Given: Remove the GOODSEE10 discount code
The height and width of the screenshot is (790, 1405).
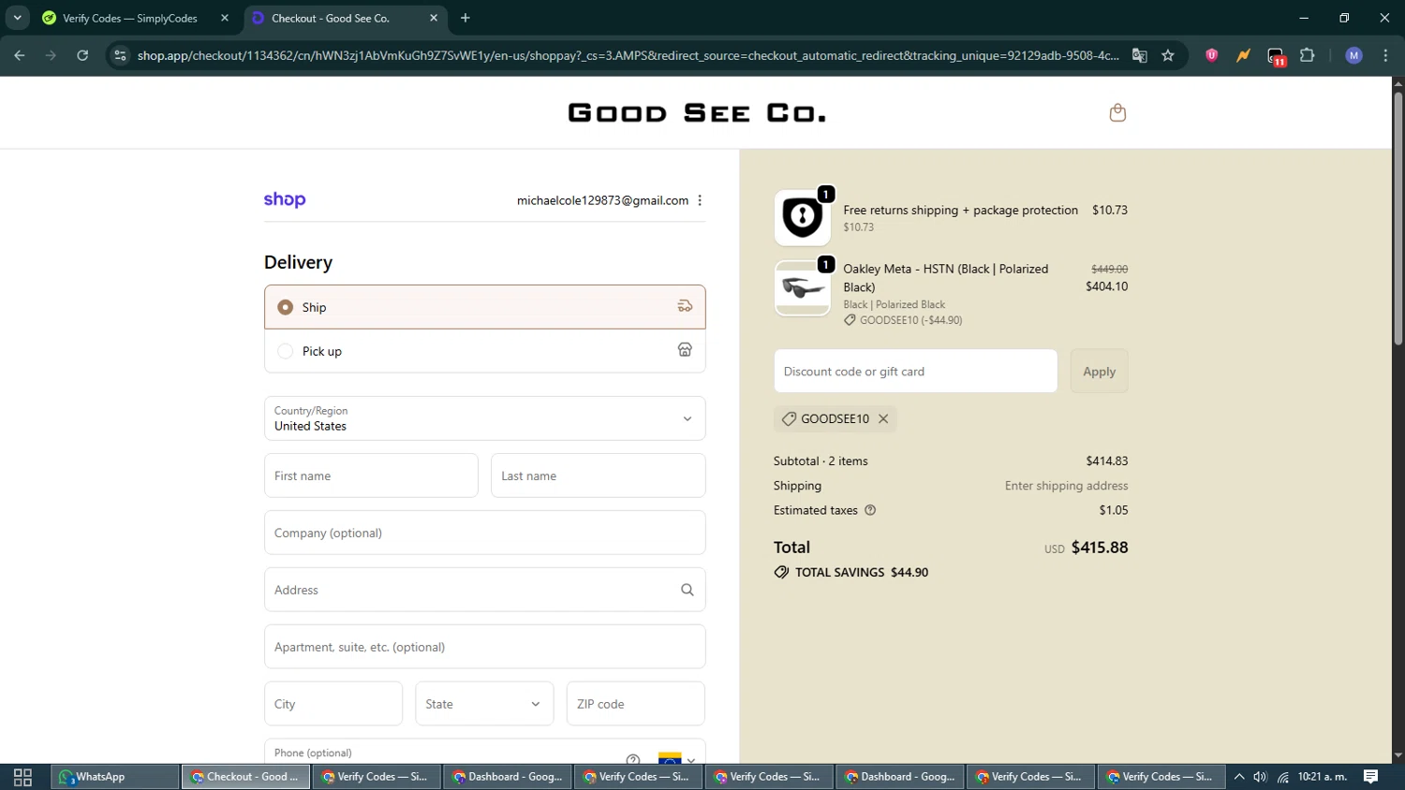Looking at the screenshot, I should pyautogui.click(x=883, y=418).
